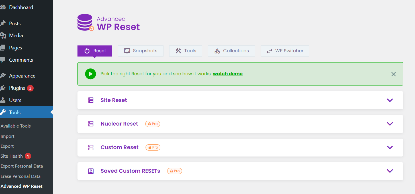This screenshot has height=194, width=415.
Task: Click the Pro badge next to Custom Reset
Action: pos(153,147)
